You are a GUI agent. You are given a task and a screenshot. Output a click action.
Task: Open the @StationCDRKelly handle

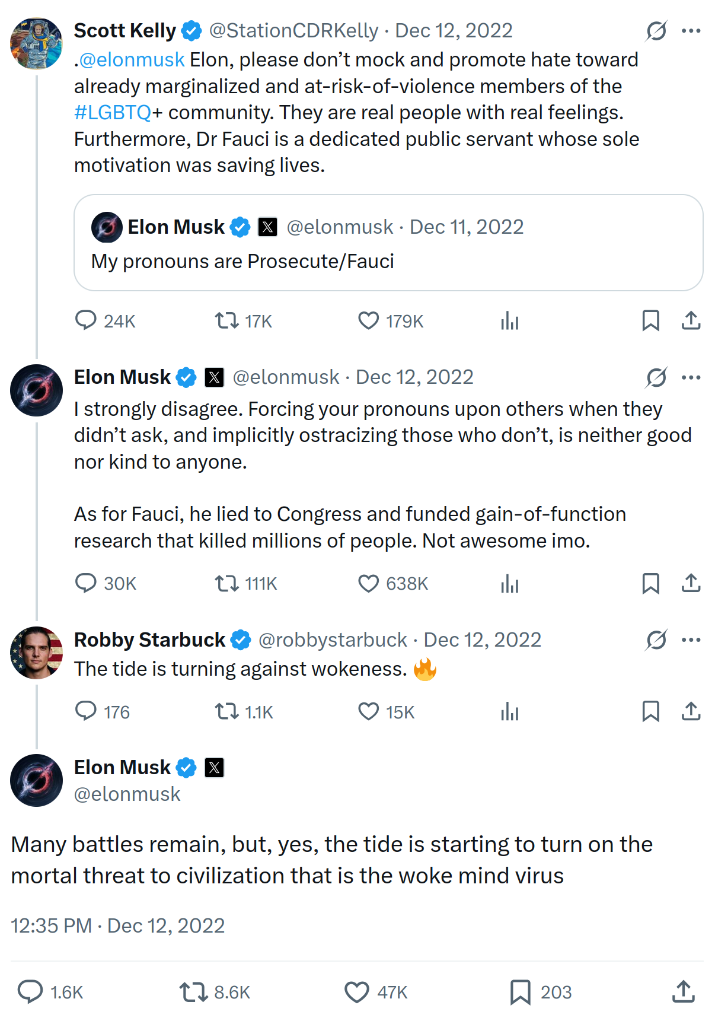(x=293, y=31)
